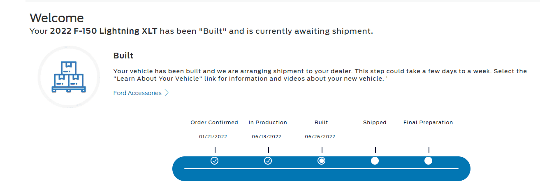Open the Ford Accessories link
The width and height of the screenshot is (540, 186).
coord(137,93)
